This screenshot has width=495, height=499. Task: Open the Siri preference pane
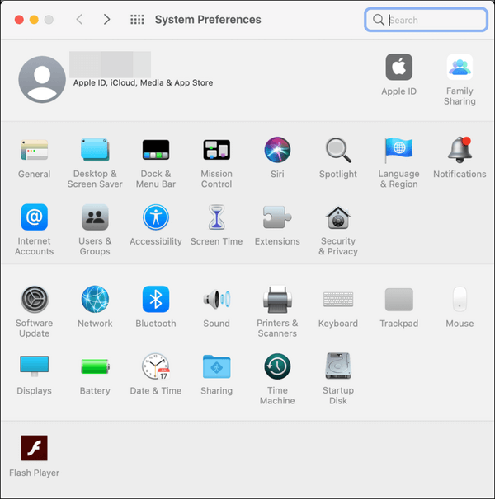(277, 151)
